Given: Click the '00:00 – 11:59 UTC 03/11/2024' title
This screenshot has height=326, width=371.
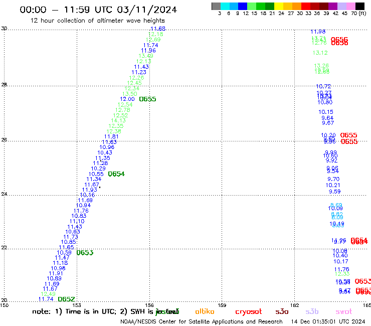Looking at the screenshot, I should coord(98,10).
